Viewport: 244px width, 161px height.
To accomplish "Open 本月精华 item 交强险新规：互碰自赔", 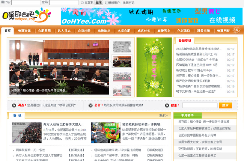I will click(200, 149).
